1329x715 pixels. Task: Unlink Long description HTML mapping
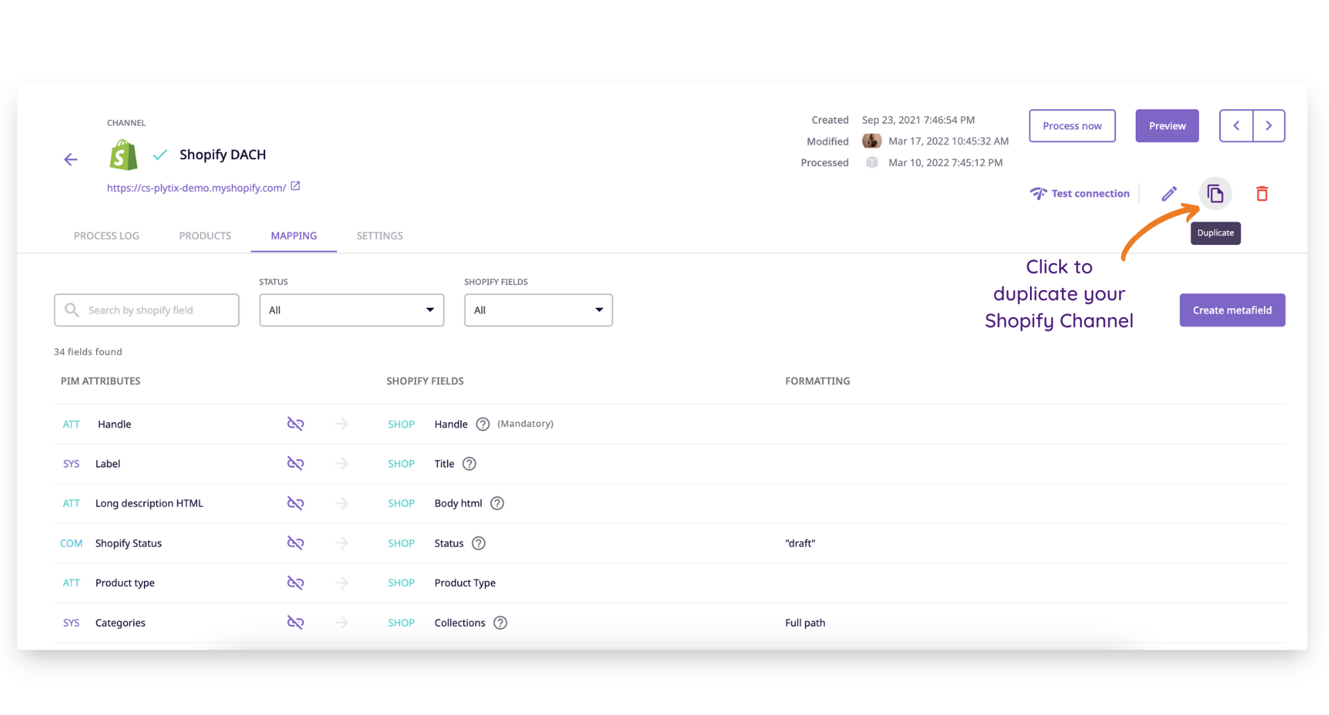296,503
